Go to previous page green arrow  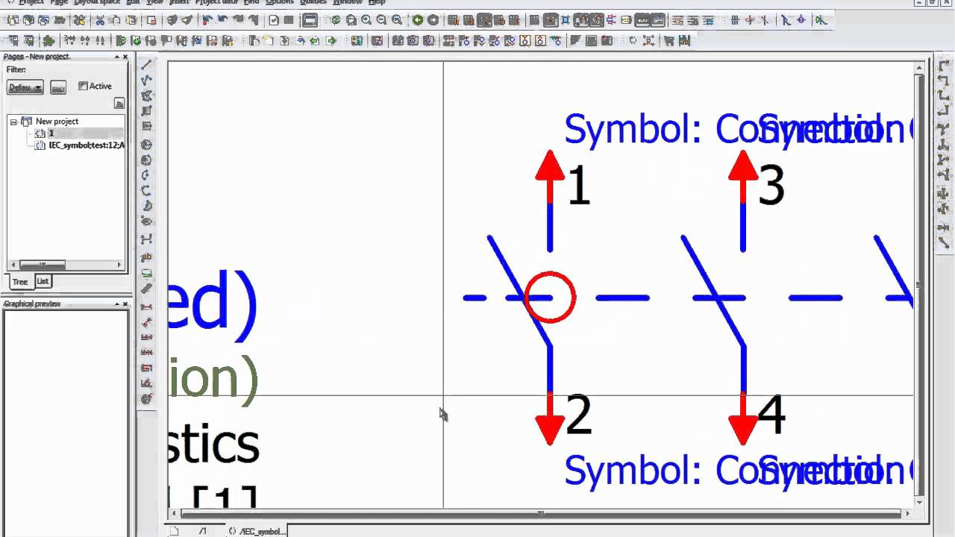tap(418, 20)
